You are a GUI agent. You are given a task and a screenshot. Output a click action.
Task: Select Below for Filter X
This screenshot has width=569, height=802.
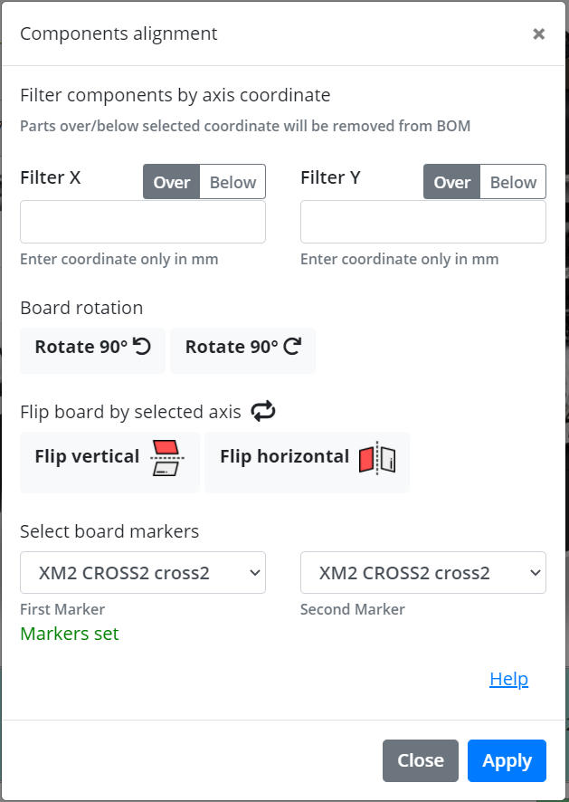pyautogui.click(x=232, y=182)
